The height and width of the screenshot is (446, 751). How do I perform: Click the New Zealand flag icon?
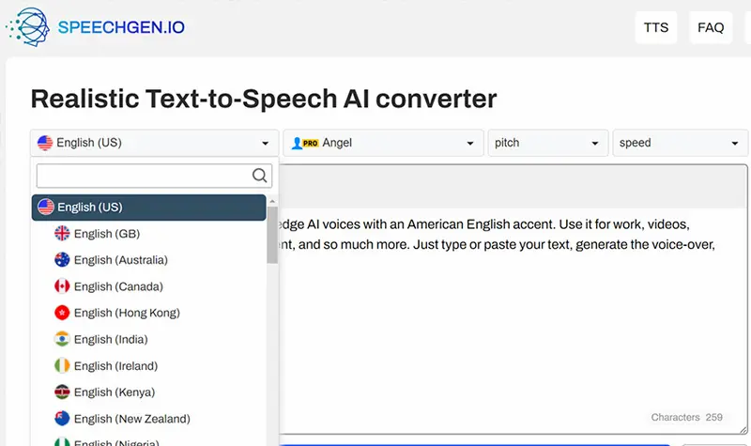click(x=62, y=418)
